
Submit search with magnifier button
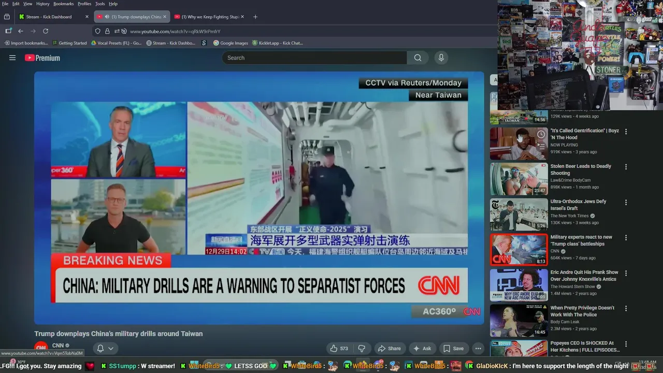(417, 58)
